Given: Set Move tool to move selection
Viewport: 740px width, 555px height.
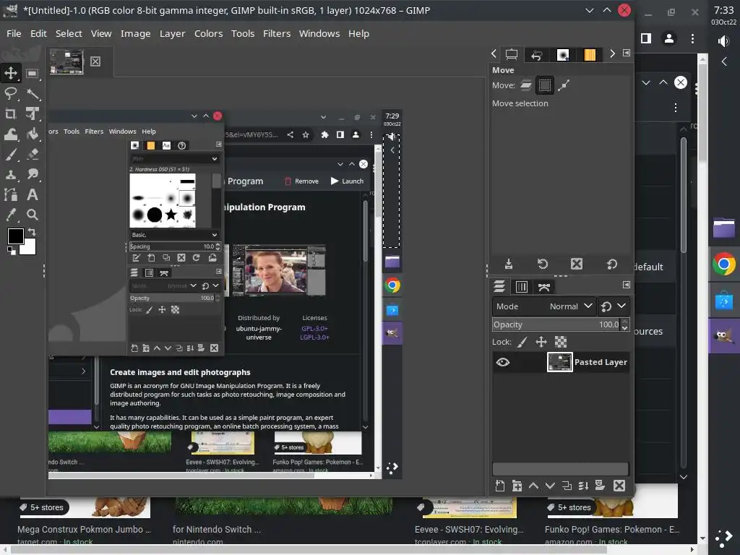Looking at the screenshot, I should point(545,85).
